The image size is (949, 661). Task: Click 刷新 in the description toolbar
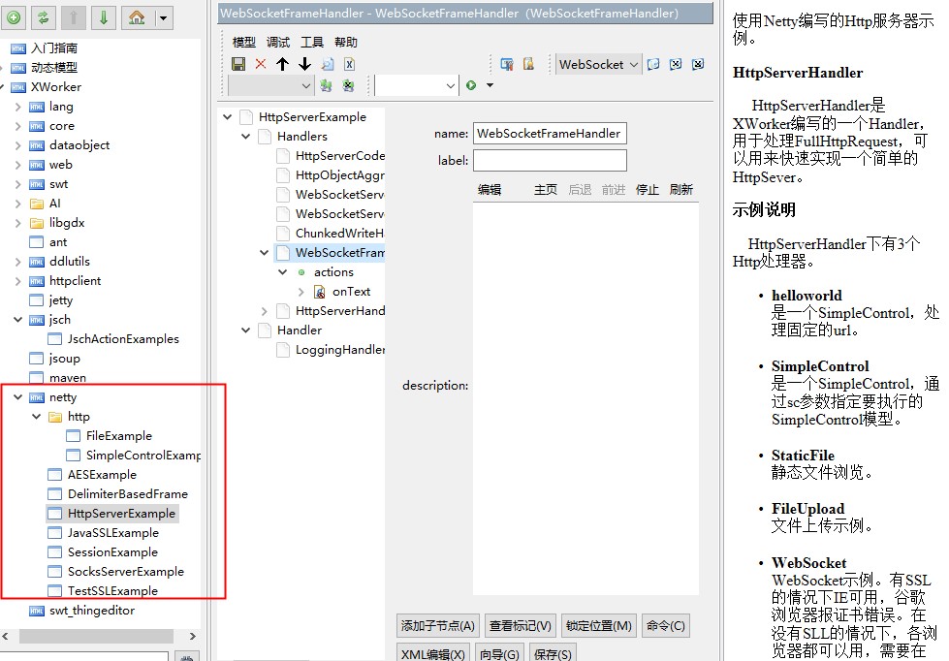click(680, 189)
